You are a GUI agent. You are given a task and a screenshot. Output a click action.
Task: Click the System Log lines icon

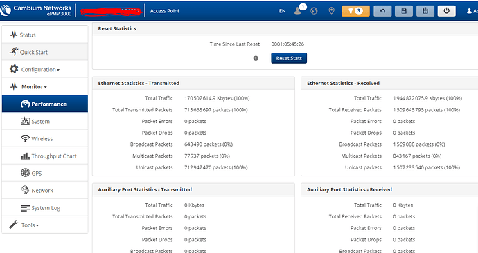click(25, 208)
